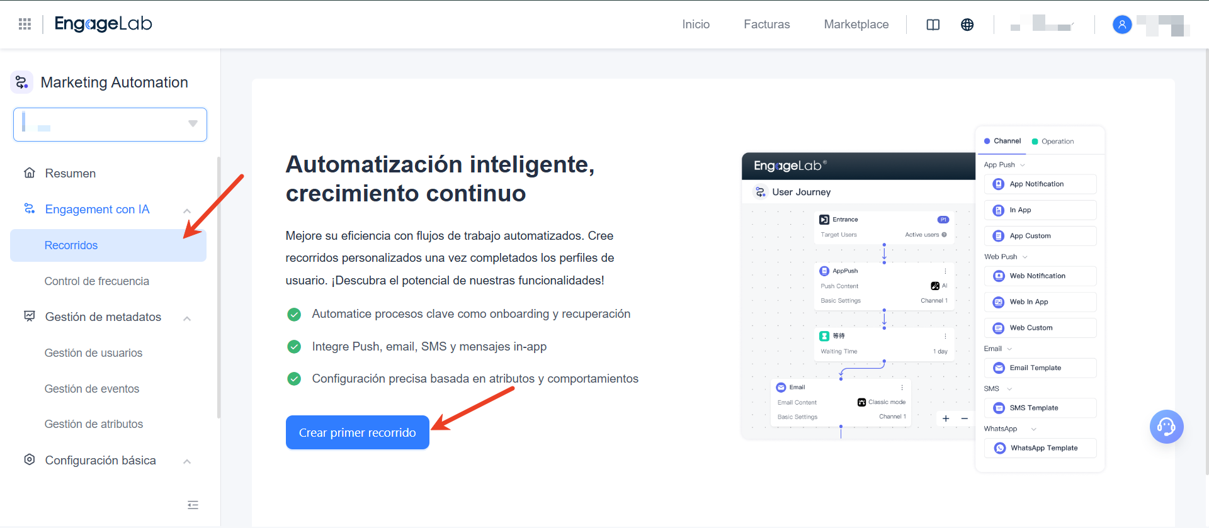Collapse the Engagement con IA section
The image size is (1209, 528).
pyautogui.click(x=187, y=211)
